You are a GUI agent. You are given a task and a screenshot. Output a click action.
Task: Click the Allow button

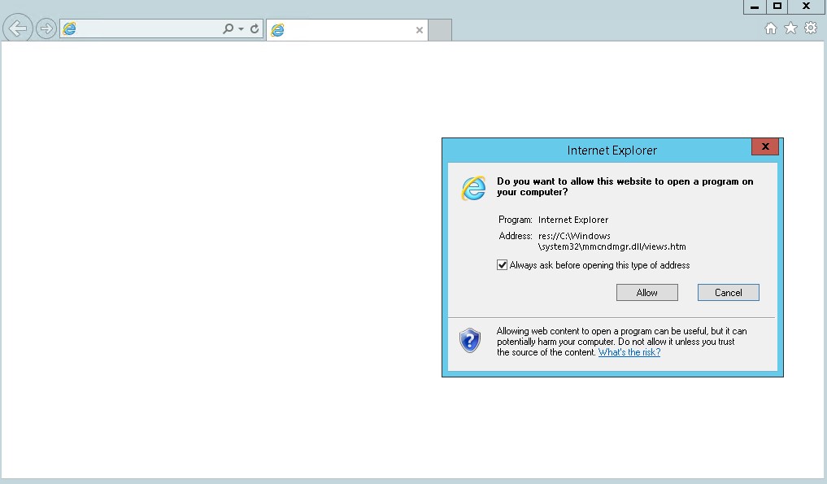[647, 292]
